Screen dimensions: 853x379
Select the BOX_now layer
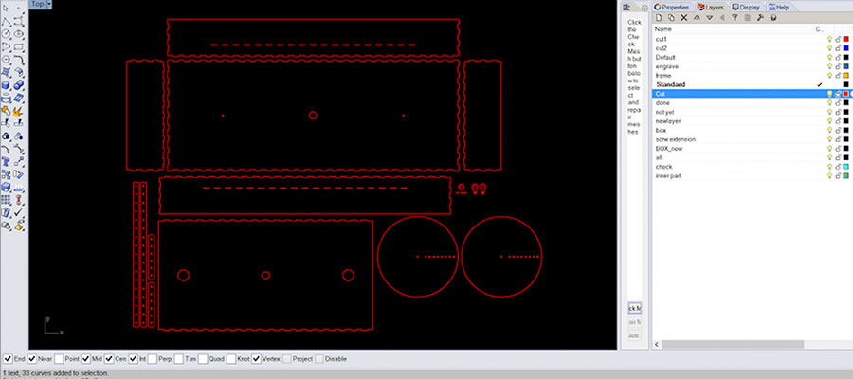[x=753, y=149]
